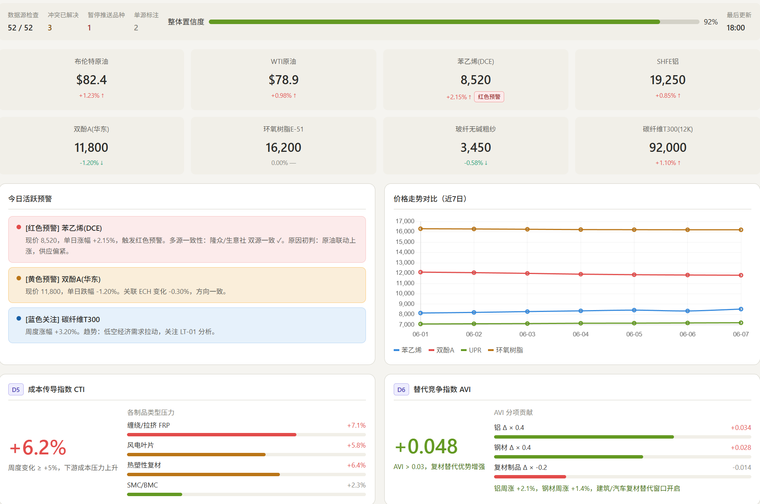Click the +0.034 value for 铝
This screenshot has width=760, height=504.
[x=741, y=427]
